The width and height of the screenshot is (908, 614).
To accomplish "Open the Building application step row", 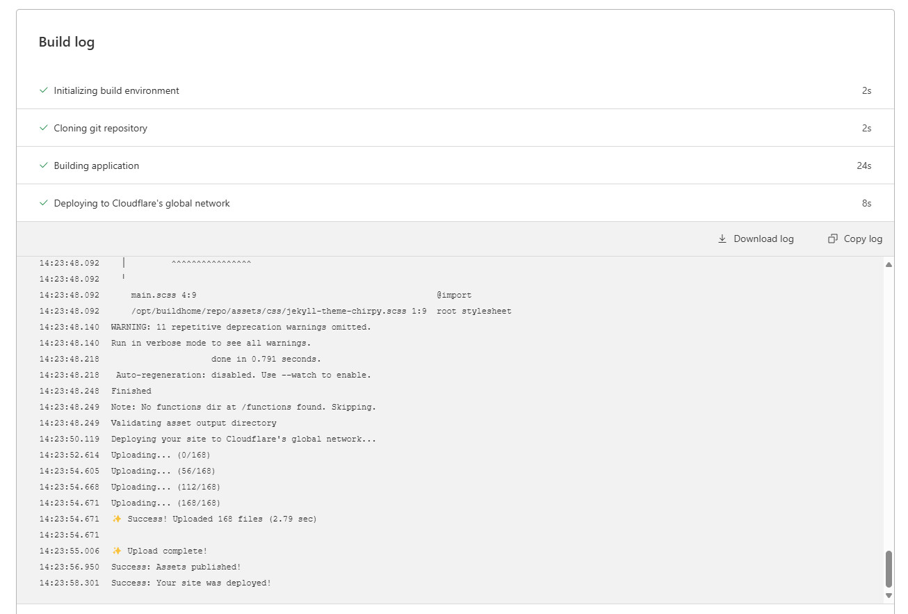I will click(x=97, y=165).
